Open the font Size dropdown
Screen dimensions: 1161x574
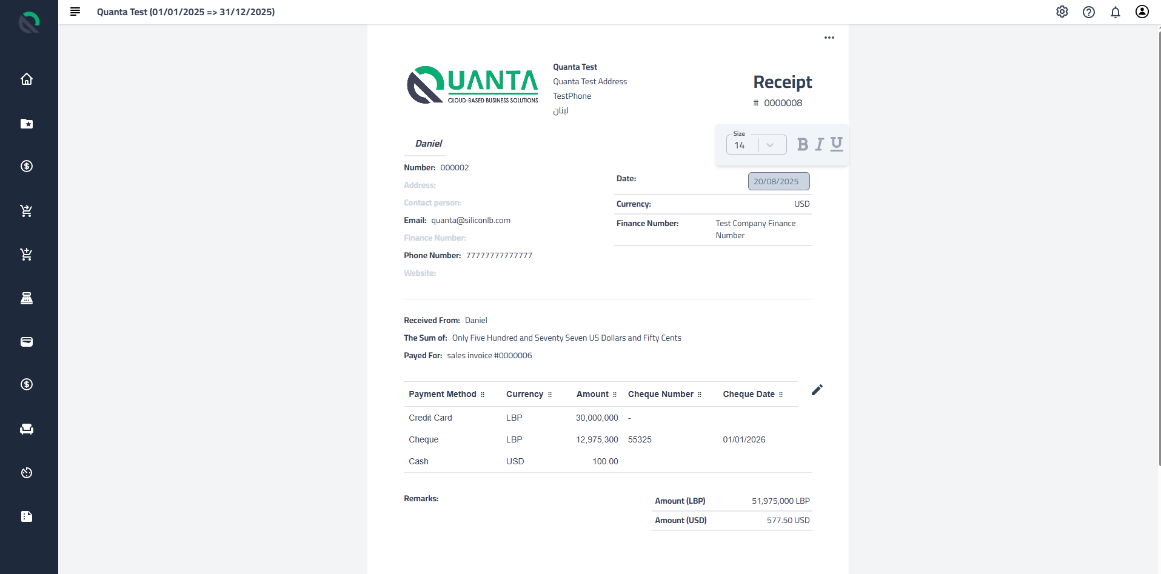coord(770,145)
